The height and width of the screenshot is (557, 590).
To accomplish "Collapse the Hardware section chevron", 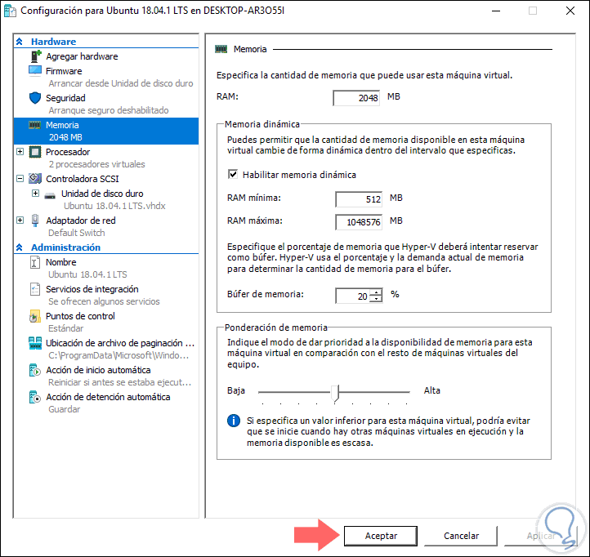I will point(20,42).
